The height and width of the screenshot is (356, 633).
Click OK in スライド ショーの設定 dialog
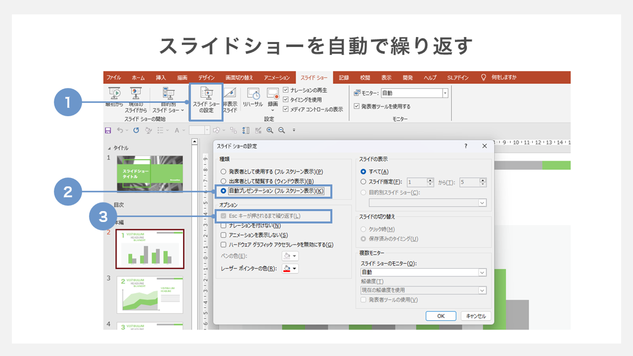(441, 316)
